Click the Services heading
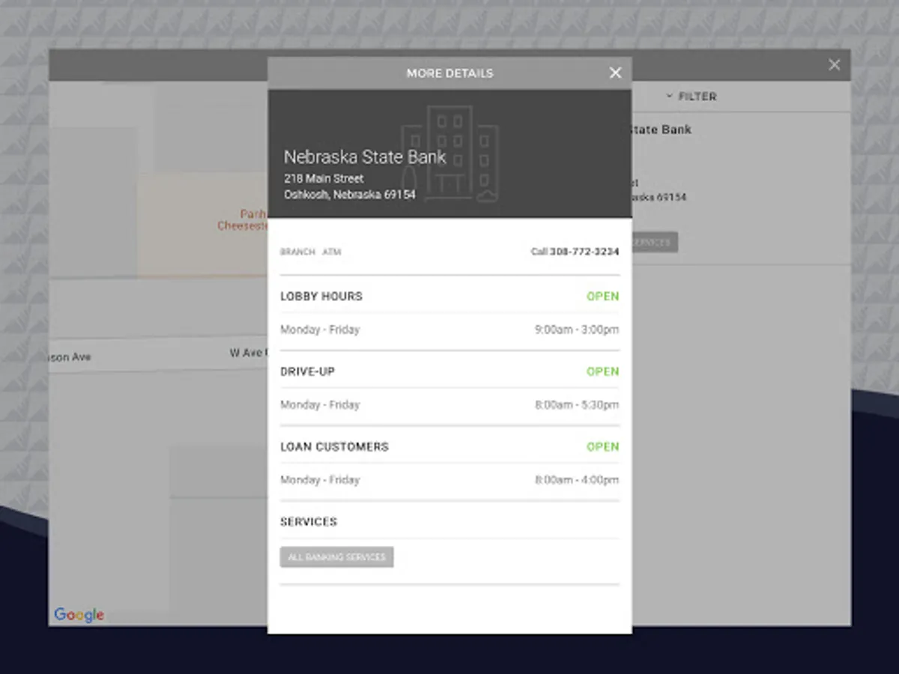899x674 pixels. (x=309, y=521)
